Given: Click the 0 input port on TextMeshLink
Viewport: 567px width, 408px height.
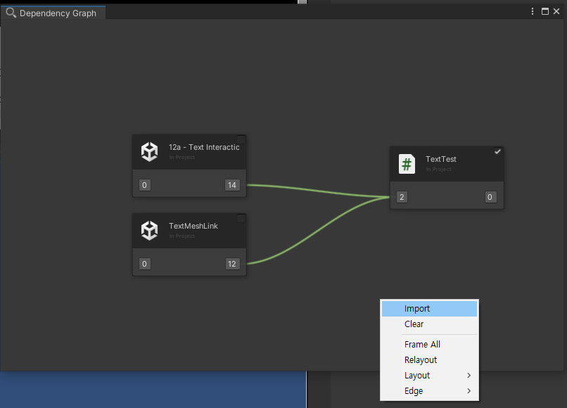Looking at the screenshot, I should point(145,264).
